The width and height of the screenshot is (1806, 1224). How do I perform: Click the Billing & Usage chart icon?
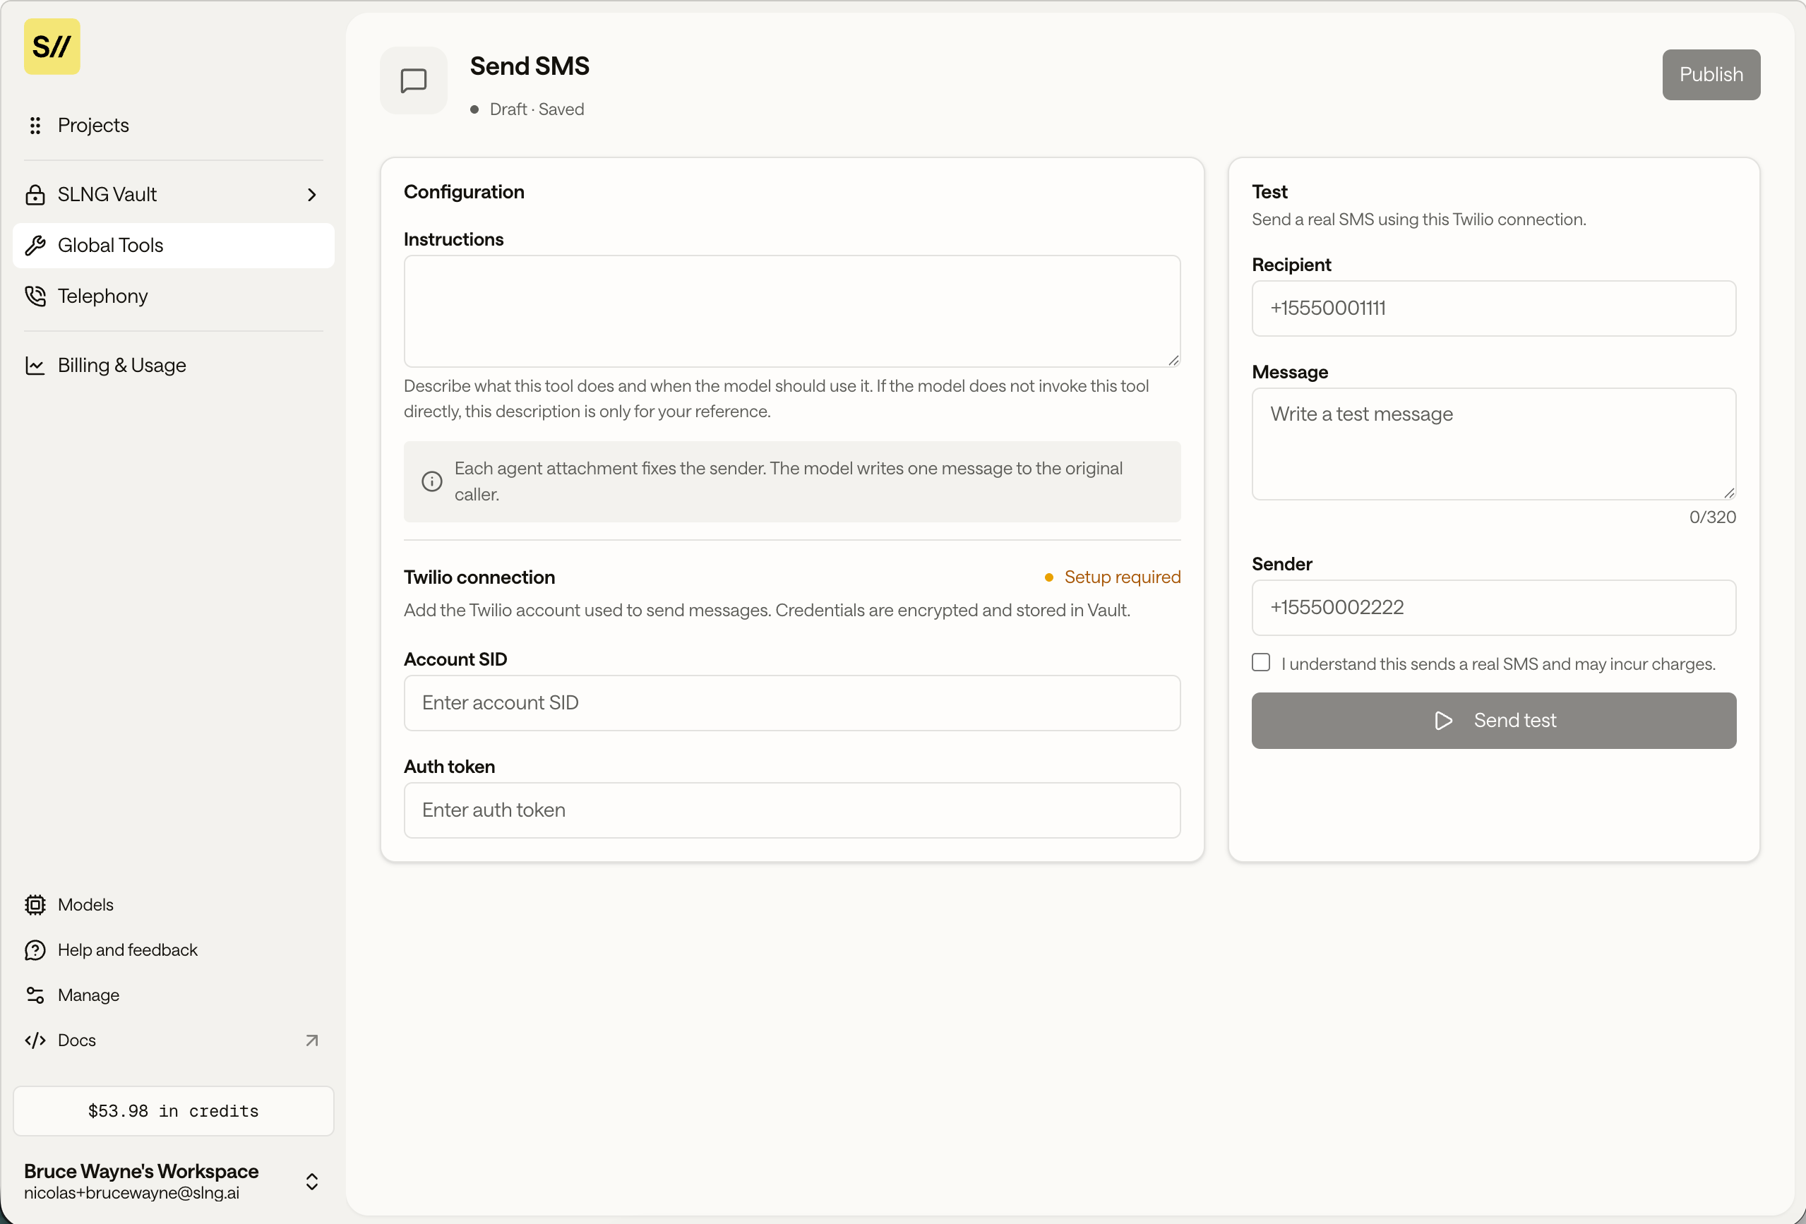35,365
